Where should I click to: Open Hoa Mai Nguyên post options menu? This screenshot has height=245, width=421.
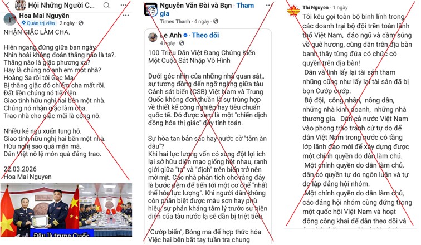[x=126, y=15]
